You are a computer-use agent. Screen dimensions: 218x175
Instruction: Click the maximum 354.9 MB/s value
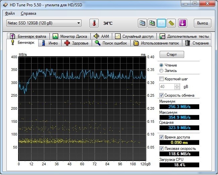[x=179, y=117]
